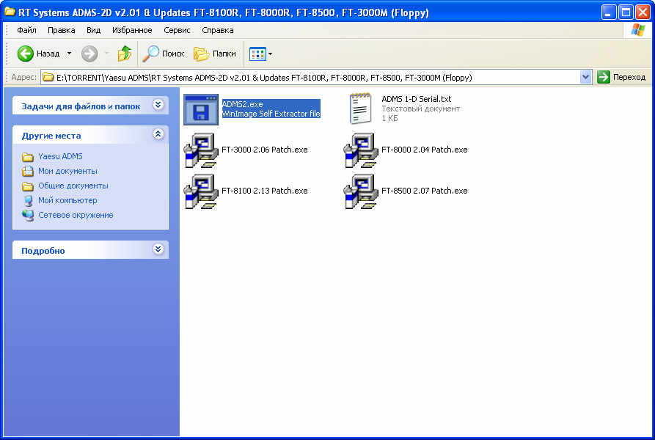This screenshot has height=440, width=655.
Task: Click the title bar folder icon
Action: [x=10, y=12]
